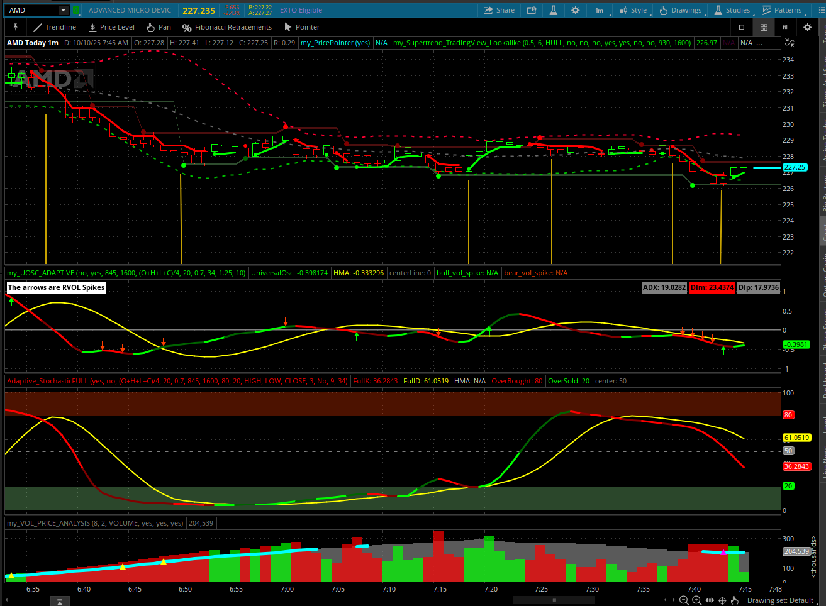Switch to the grid layout view
Viewport: 826px width, 606px height.
[764, 27]
